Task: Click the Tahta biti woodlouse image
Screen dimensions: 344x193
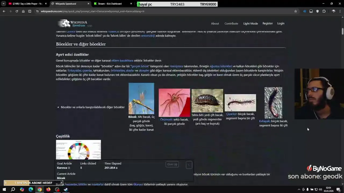Action: coord(207,101)
